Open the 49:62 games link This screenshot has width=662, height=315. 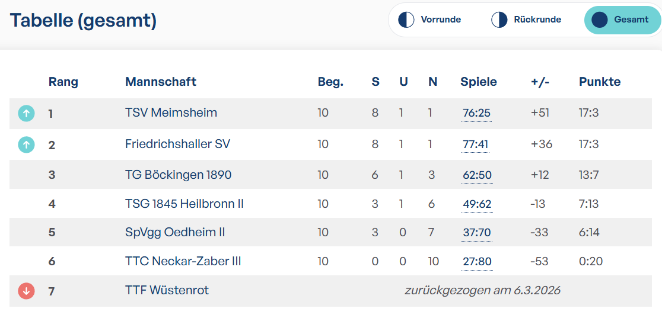tap(477, 204)
